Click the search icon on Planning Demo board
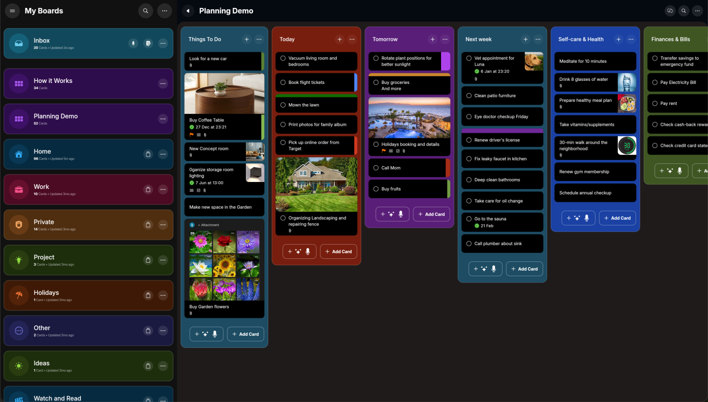The height and width of the screenshot is (402, 708). 683,11
